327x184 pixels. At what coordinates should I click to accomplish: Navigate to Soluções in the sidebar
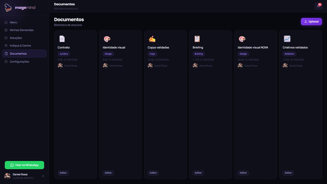pyautogui.click(x=24, y=38)
